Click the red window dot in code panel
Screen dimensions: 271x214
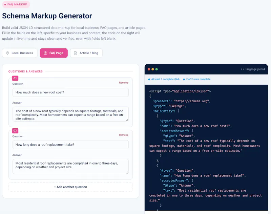tap(149, 69)
